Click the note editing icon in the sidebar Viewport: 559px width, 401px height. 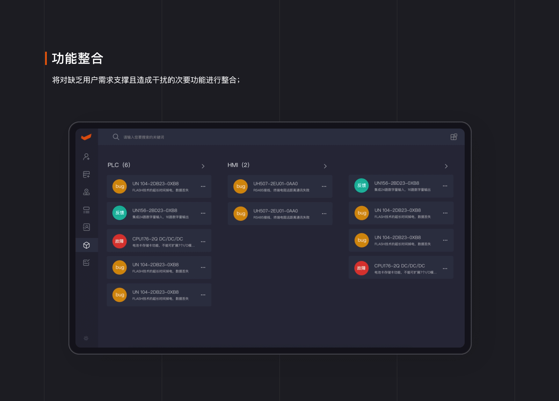(86, 263)
